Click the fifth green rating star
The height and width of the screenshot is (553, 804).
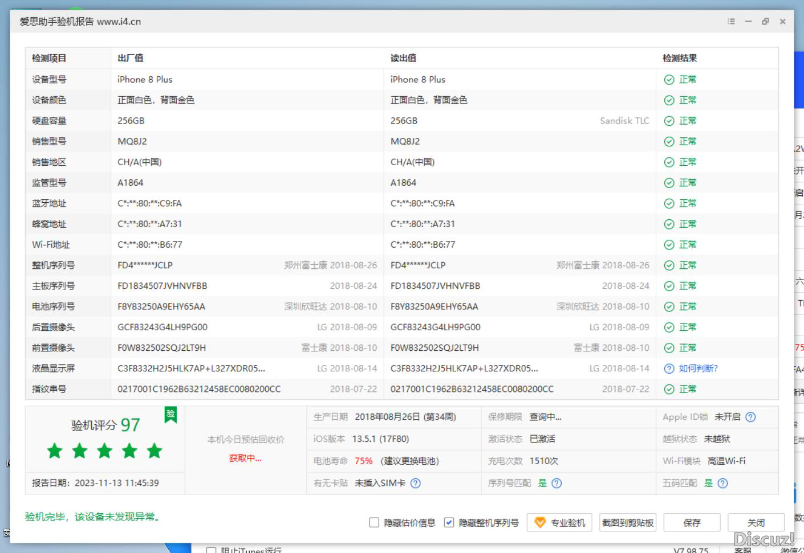155,451
